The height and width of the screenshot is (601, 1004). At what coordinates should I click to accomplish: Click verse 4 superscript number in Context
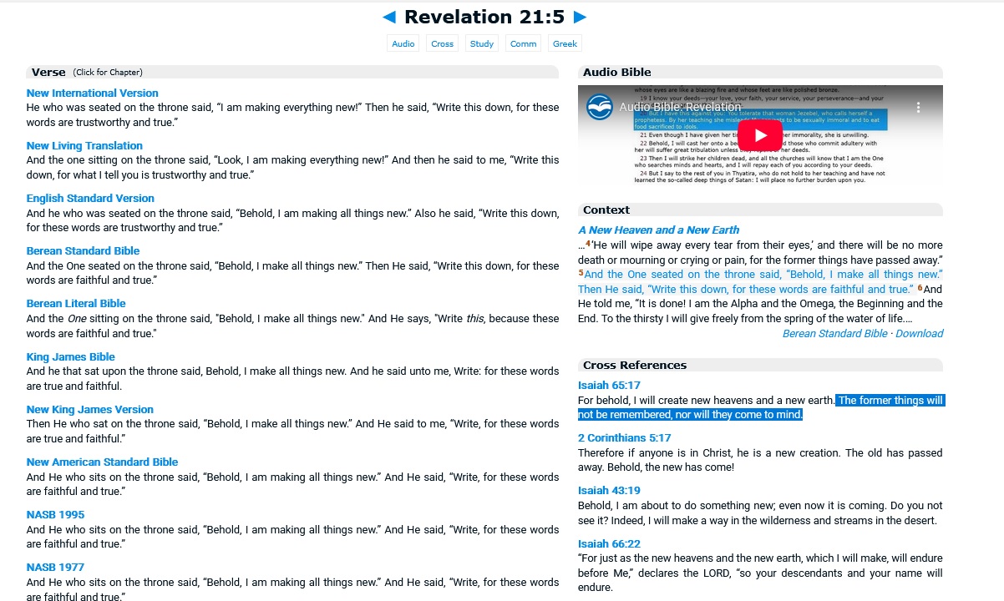point(588,243)
